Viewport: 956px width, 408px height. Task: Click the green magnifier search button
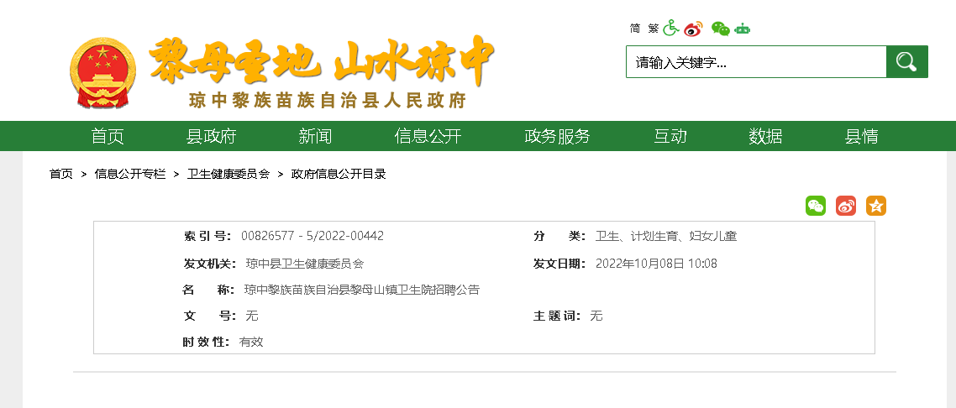point(906,61)
